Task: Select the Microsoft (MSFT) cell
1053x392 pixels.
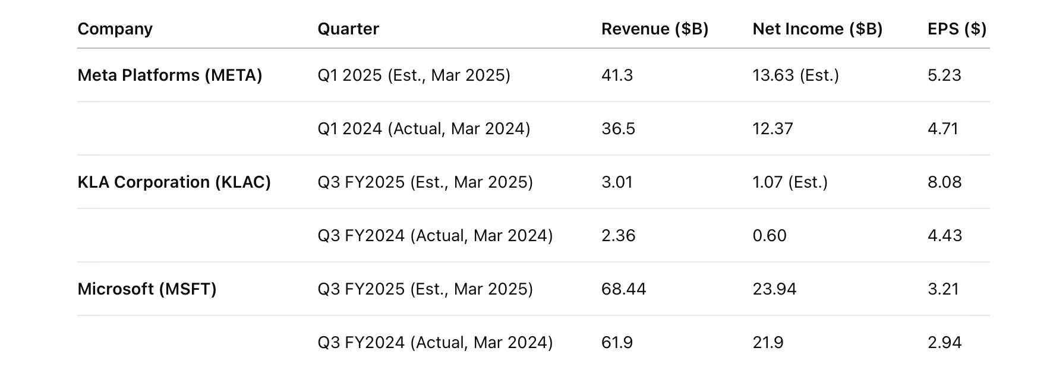Action: (147, 289)
